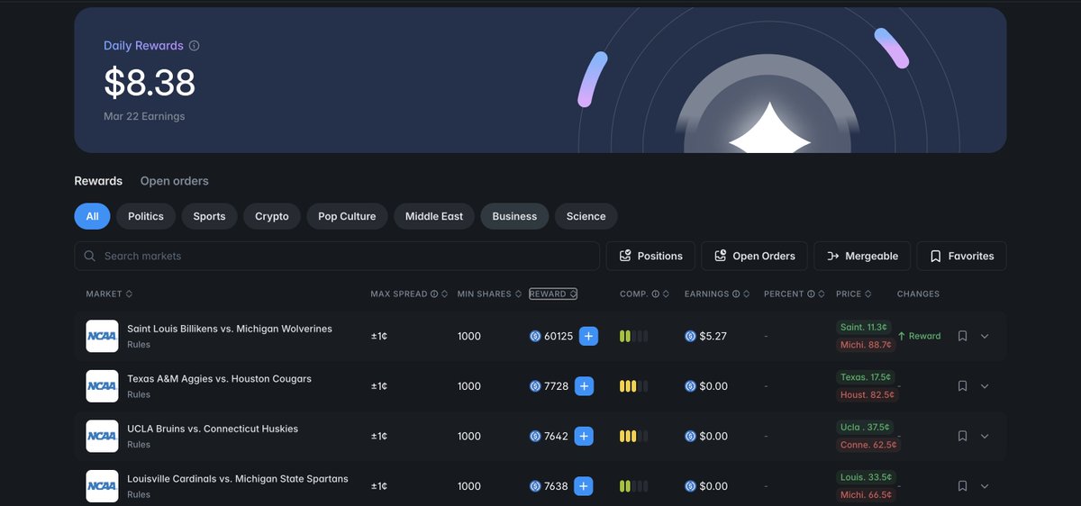Click the plus for UCLA Bruins vs. Connecticut
The width and height of the screenshot is (1081, 506).
click(x=584, y=436)
